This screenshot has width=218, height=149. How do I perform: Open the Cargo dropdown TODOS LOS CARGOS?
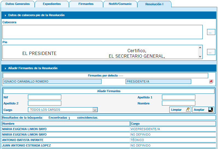[63, 110]
